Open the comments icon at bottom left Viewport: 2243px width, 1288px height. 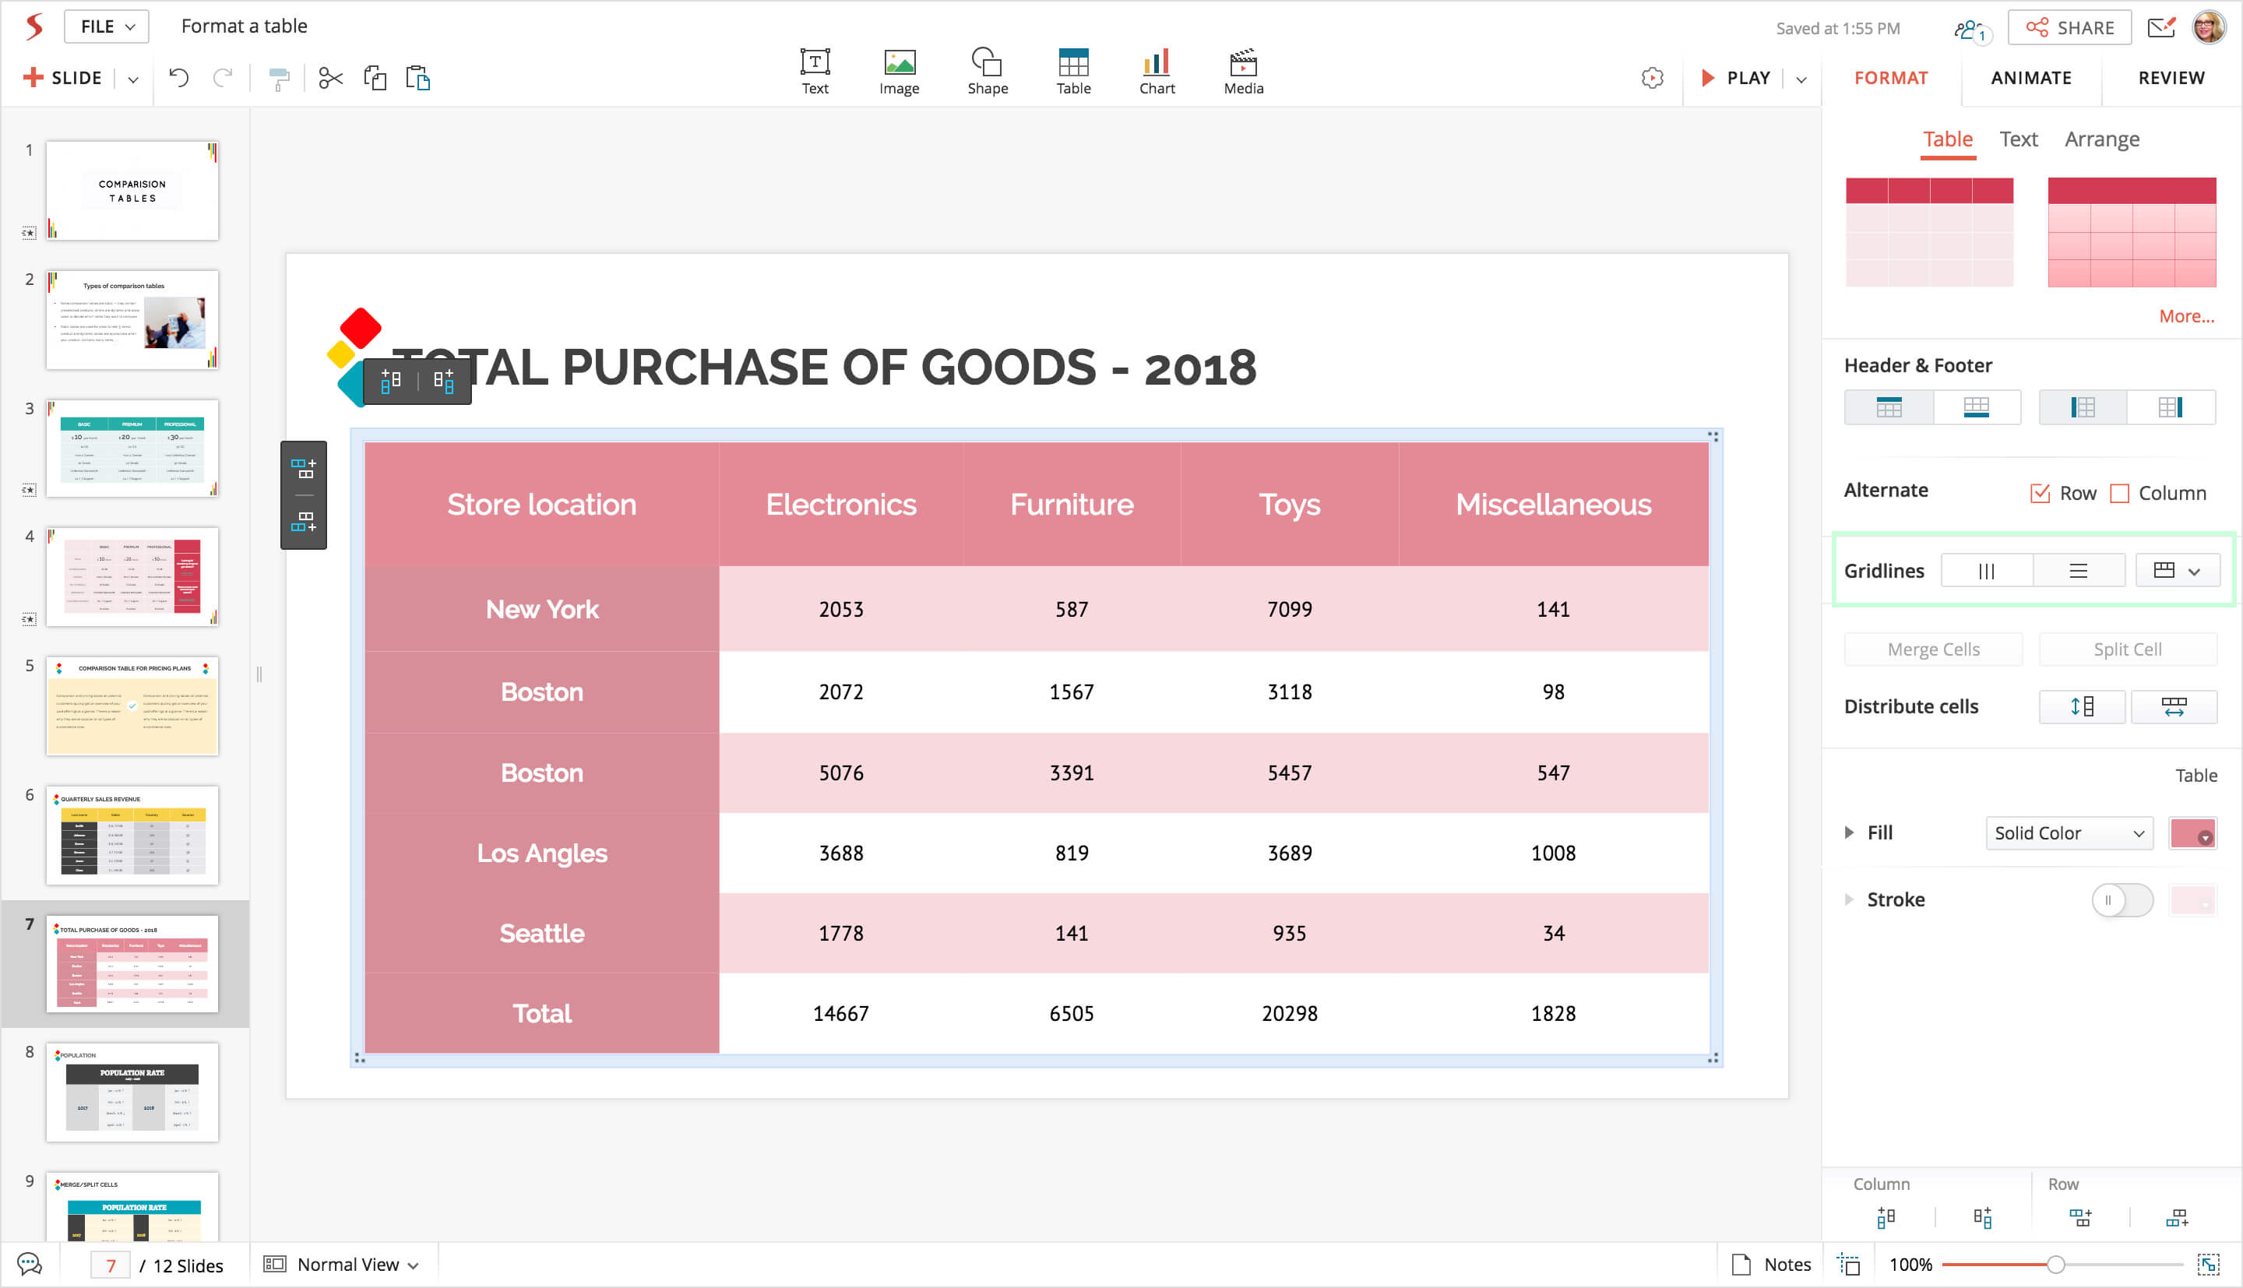(29, 1264)
